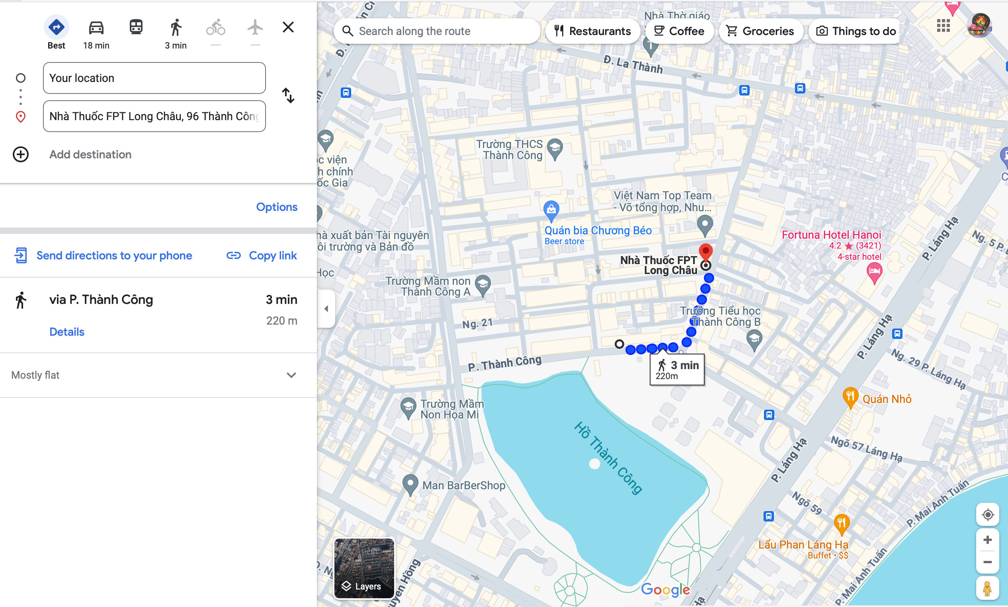Click the Your location input field
This screenshot has height=607, width=1008.
[x=154, y=78]
